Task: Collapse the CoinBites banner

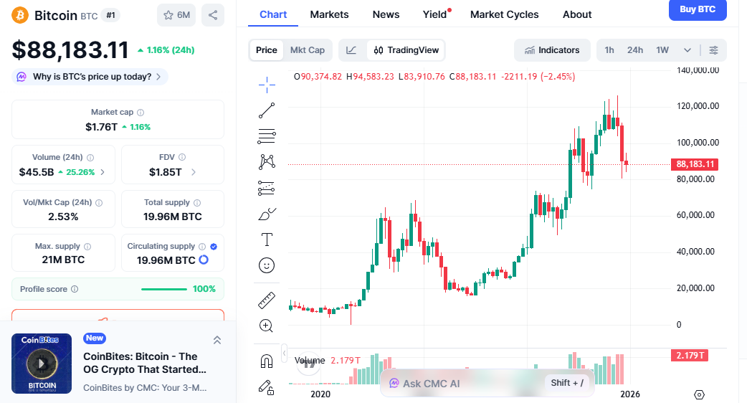Action: 217,340
